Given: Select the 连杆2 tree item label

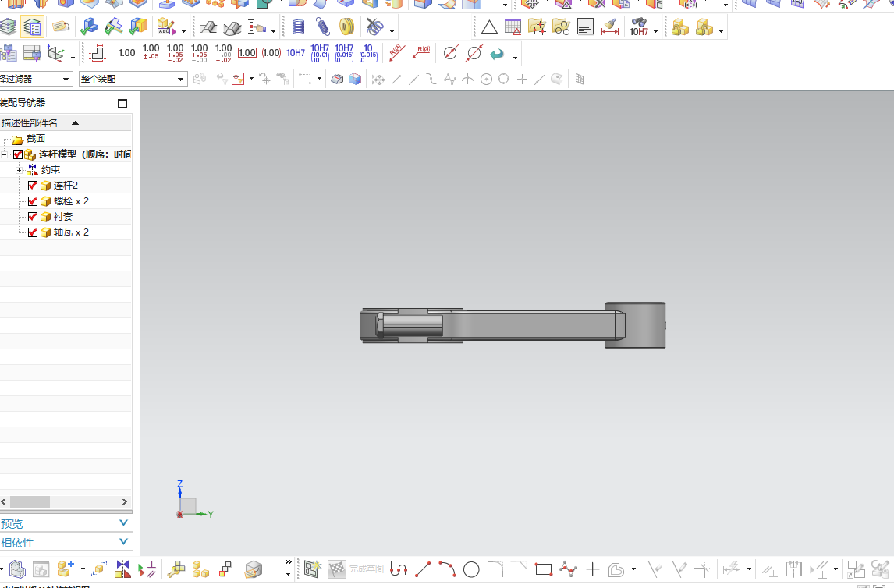Looking at the screenshot, I should (66, 186).
